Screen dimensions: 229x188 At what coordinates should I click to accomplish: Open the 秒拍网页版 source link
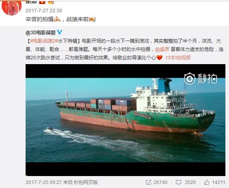86,182
